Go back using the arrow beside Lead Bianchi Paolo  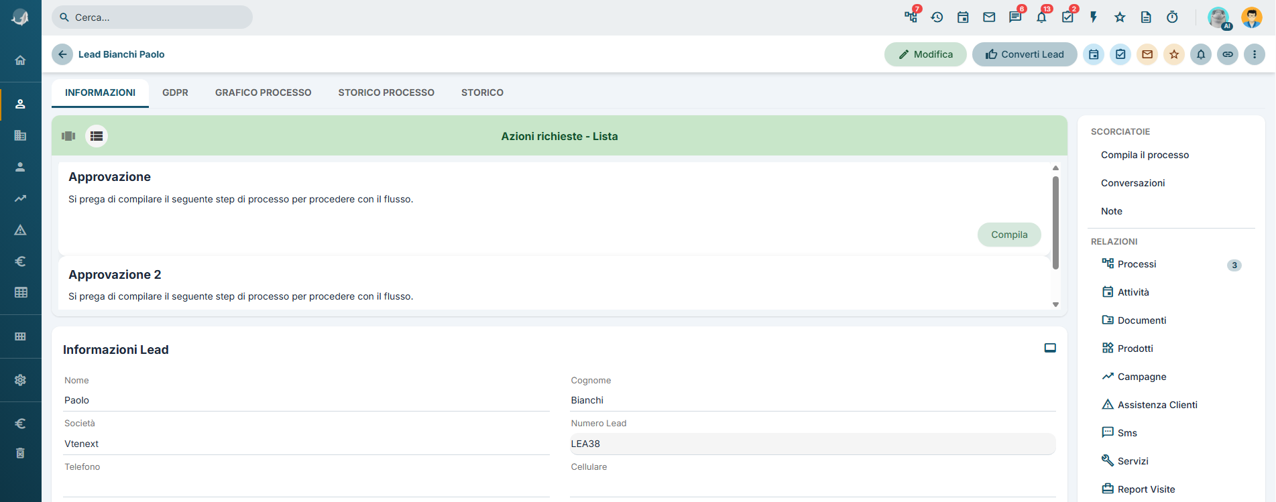click(62, 54)
